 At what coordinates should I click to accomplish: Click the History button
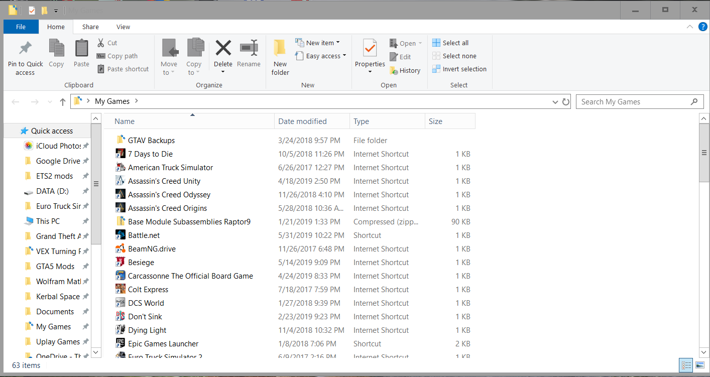click(405, 71)
